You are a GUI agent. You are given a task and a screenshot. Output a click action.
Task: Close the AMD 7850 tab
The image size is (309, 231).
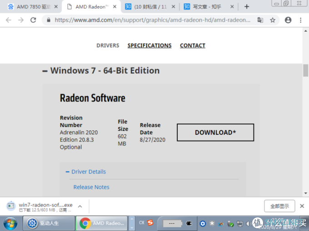click(x=56, y=7)
